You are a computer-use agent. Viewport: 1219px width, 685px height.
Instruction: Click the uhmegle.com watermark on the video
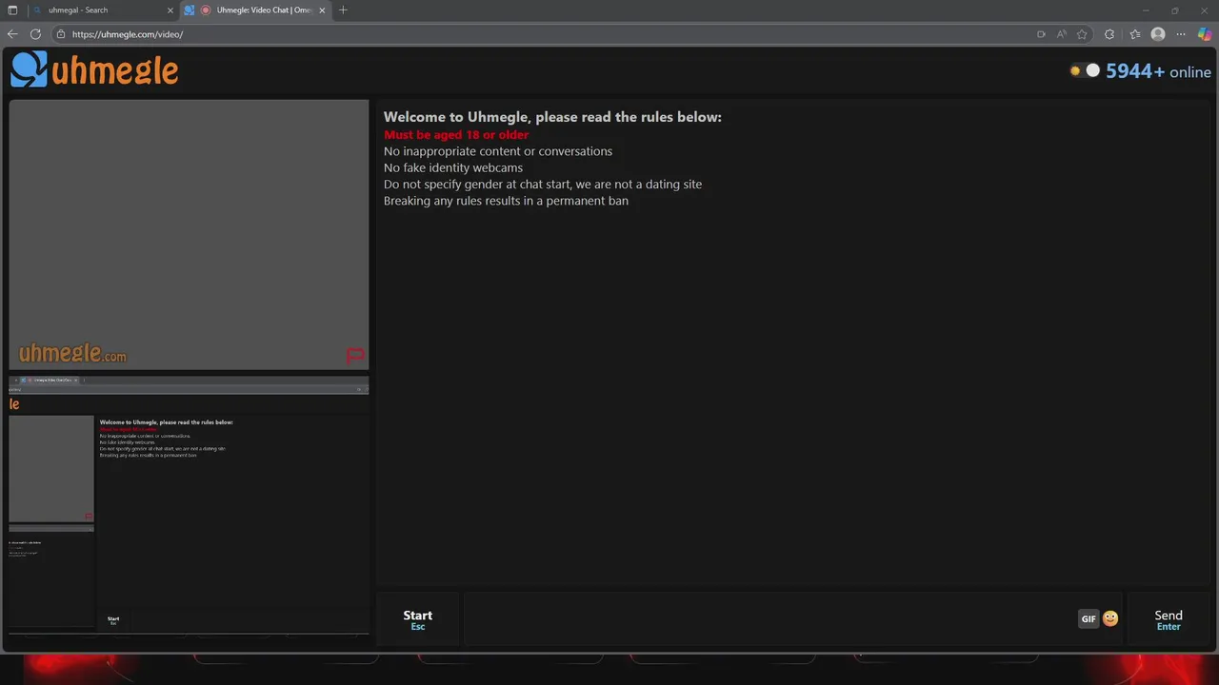(72, 354)
